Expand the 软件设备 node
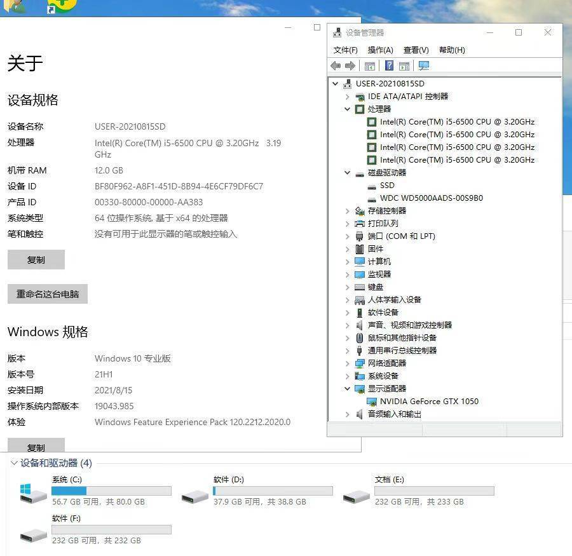Image resolution: width=572 pixels, height=556 pixels. [x=347, y=313]
